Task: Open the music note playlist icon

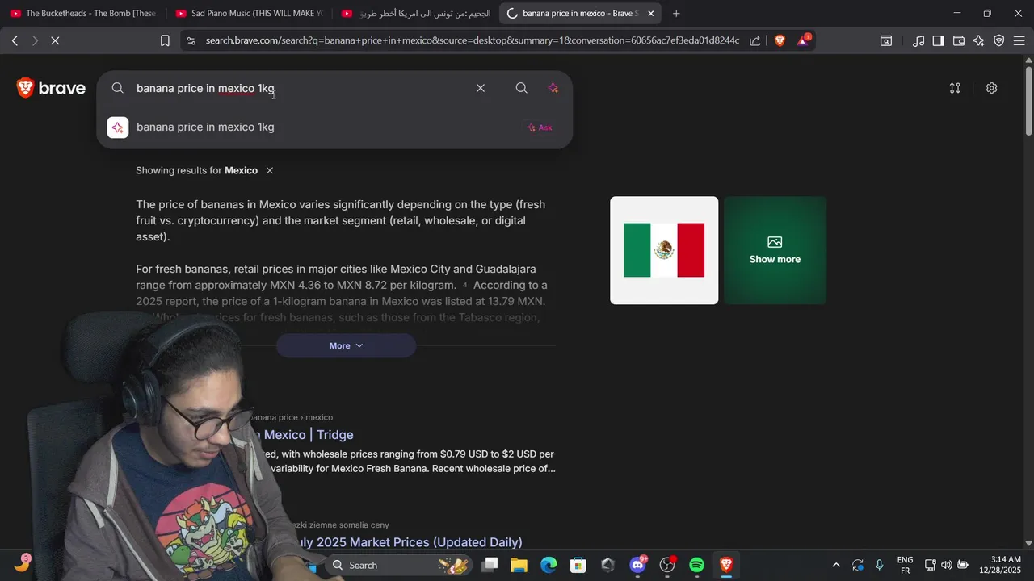Action: pyautogui.click(x=918, y=40)
